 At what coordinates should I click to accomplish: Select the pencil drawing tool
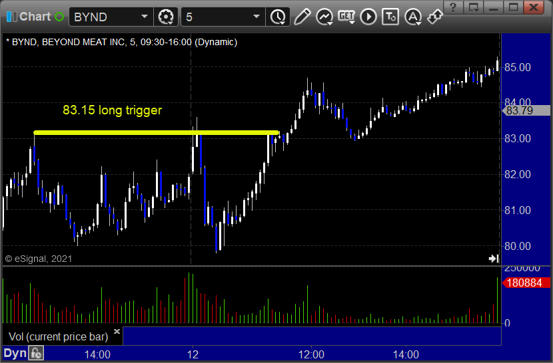[302, 17]
